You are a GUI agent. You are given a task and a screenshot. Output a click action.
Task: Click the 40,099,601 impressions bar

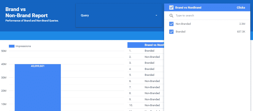point(38,88)
